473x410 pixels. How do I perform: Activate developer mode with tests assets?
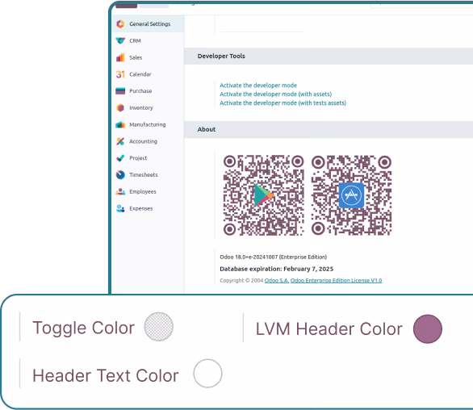(283, 102)
